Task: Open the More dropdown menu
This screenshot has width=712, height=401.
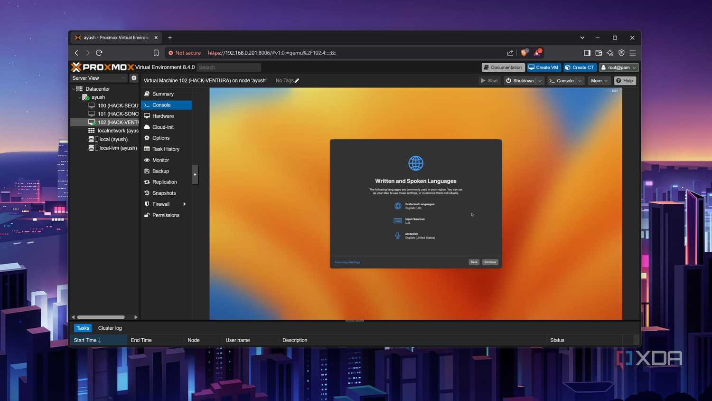Action: [599, 81]
